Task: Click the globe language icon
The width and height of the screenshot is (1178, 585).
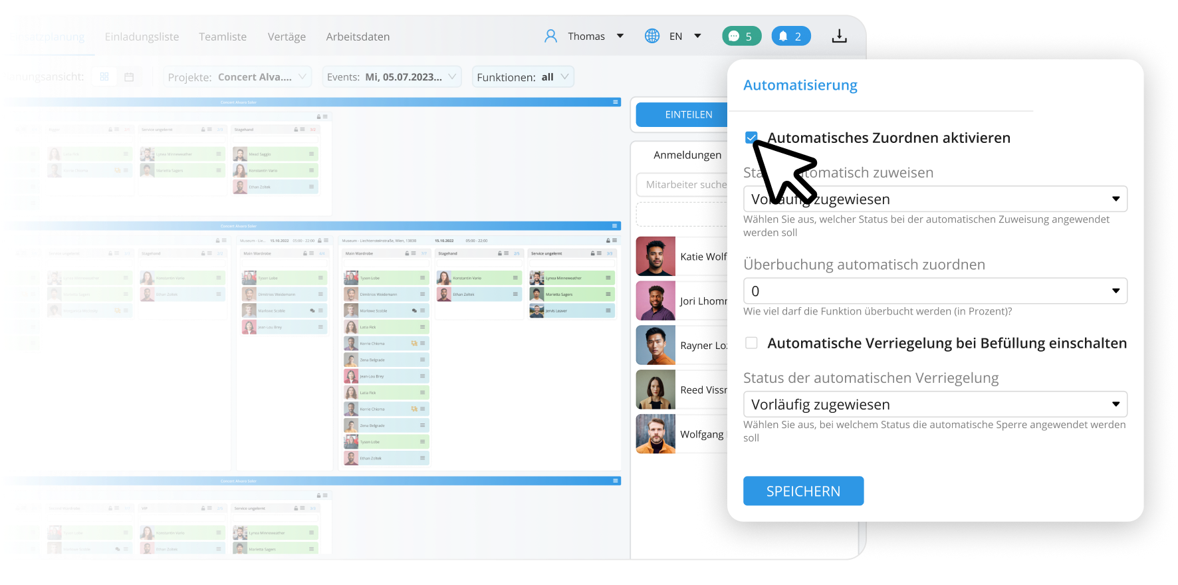Action: [652, 36]
